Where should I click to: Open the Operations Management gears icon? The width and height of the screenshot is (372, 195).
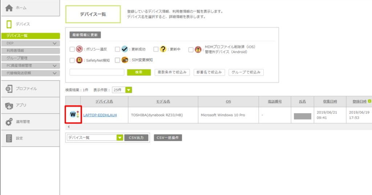(9, 122)
